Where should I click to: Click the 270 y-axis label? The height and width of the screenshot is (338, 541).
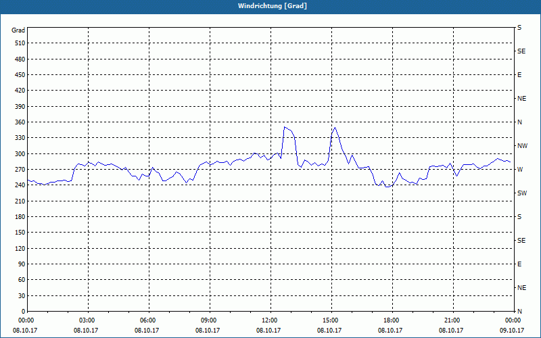[20, 170]
